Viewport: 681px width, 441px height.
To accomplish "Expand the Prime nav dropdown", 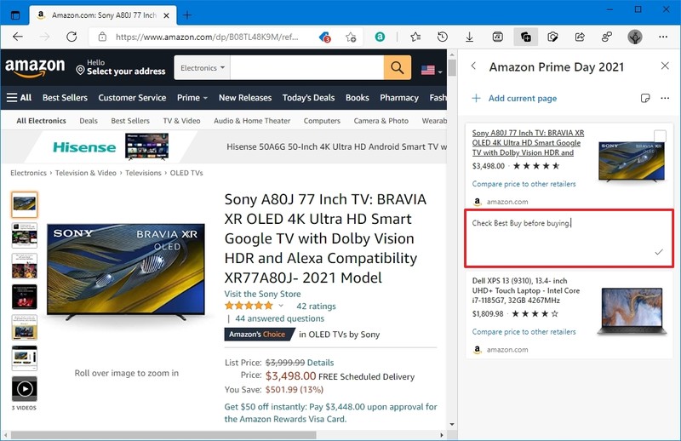I will [192, 98].
